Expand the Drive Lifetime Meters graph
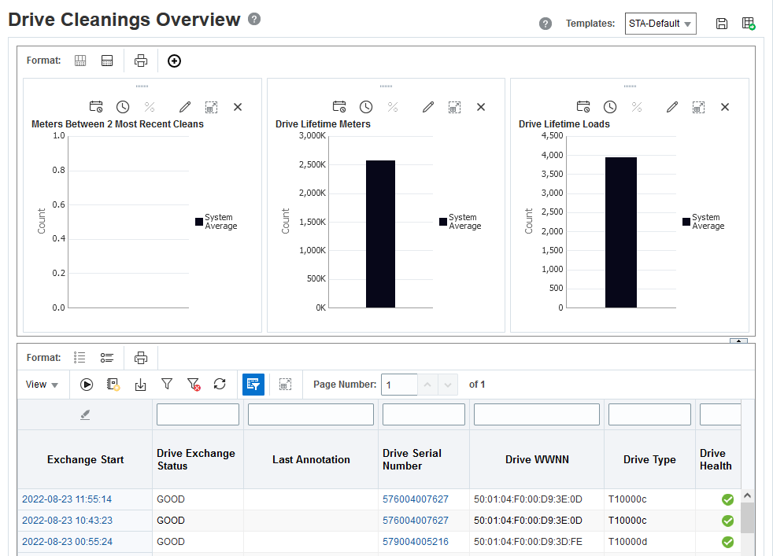The height and width of the screenshot is (556, 773). [x=454, y=107]
